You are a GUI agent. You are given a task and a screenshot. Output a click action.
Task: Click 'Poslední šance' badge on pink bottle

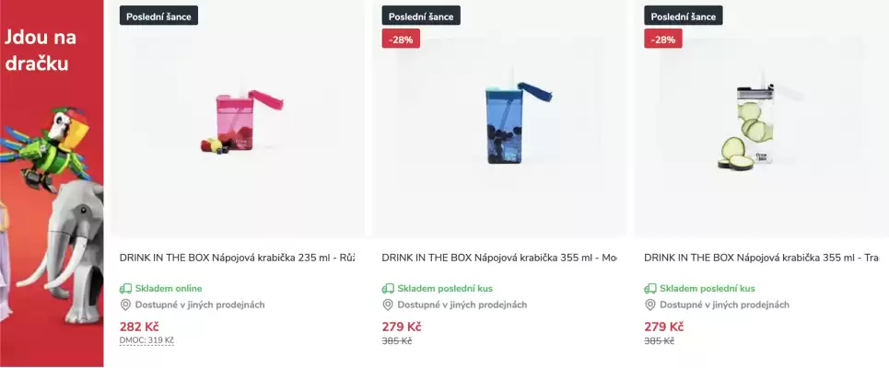158,16
